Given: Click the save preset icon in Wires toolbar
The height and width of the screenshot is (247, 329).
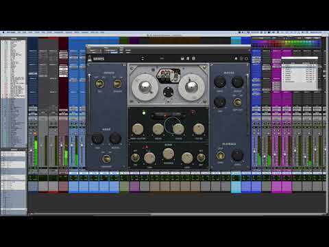Looking at the screenshot, I should point(182,58).
